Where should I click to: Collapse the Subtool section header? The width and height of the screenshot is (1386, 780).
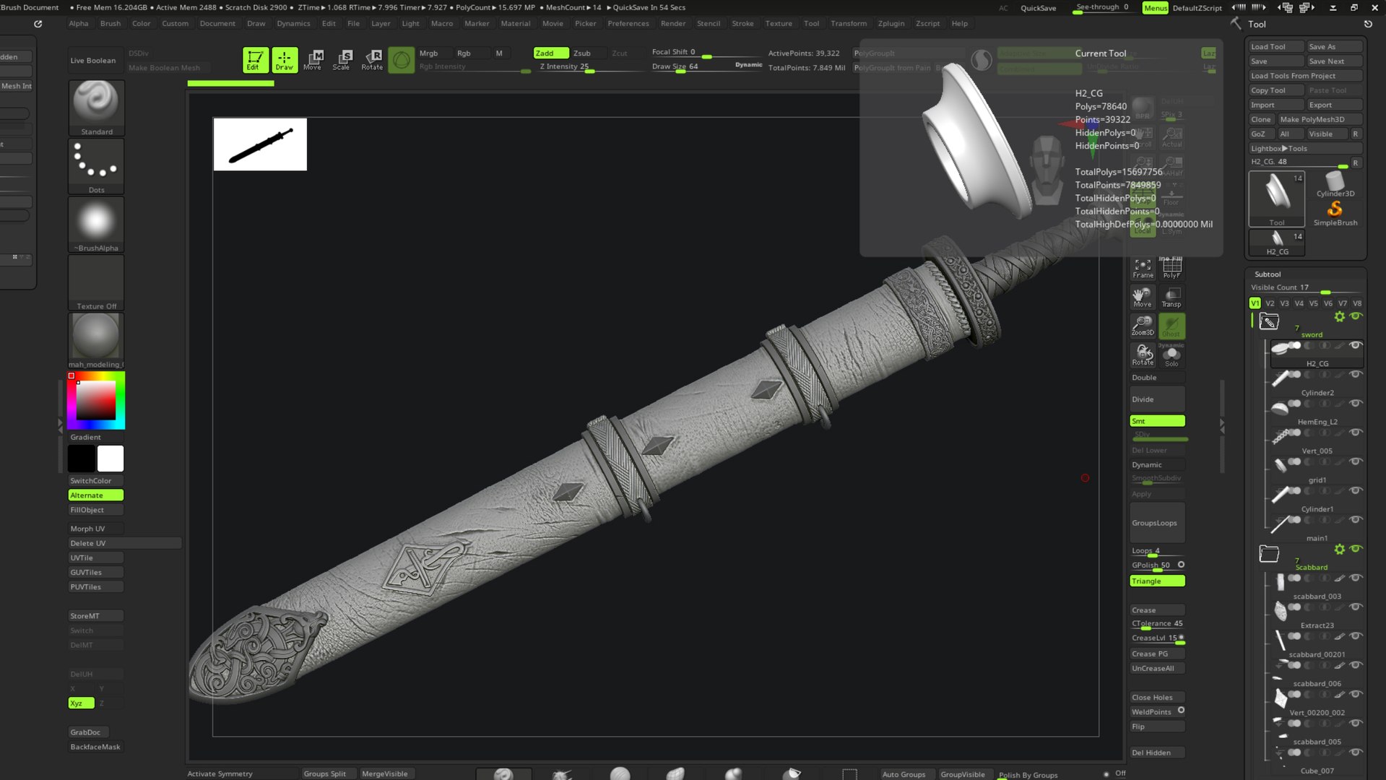point(1268,274)
